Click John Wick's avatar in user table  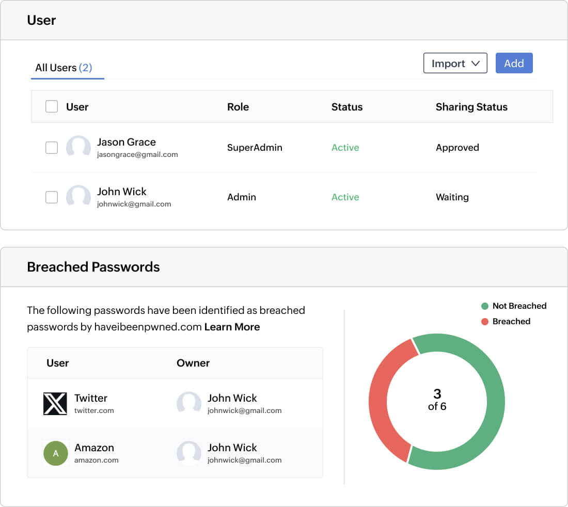pos(78,197)
